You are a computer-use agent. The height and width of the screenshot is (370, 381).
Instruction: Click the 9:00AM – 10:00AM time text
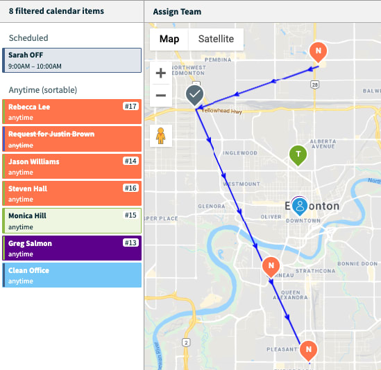[x=35, y=67]
